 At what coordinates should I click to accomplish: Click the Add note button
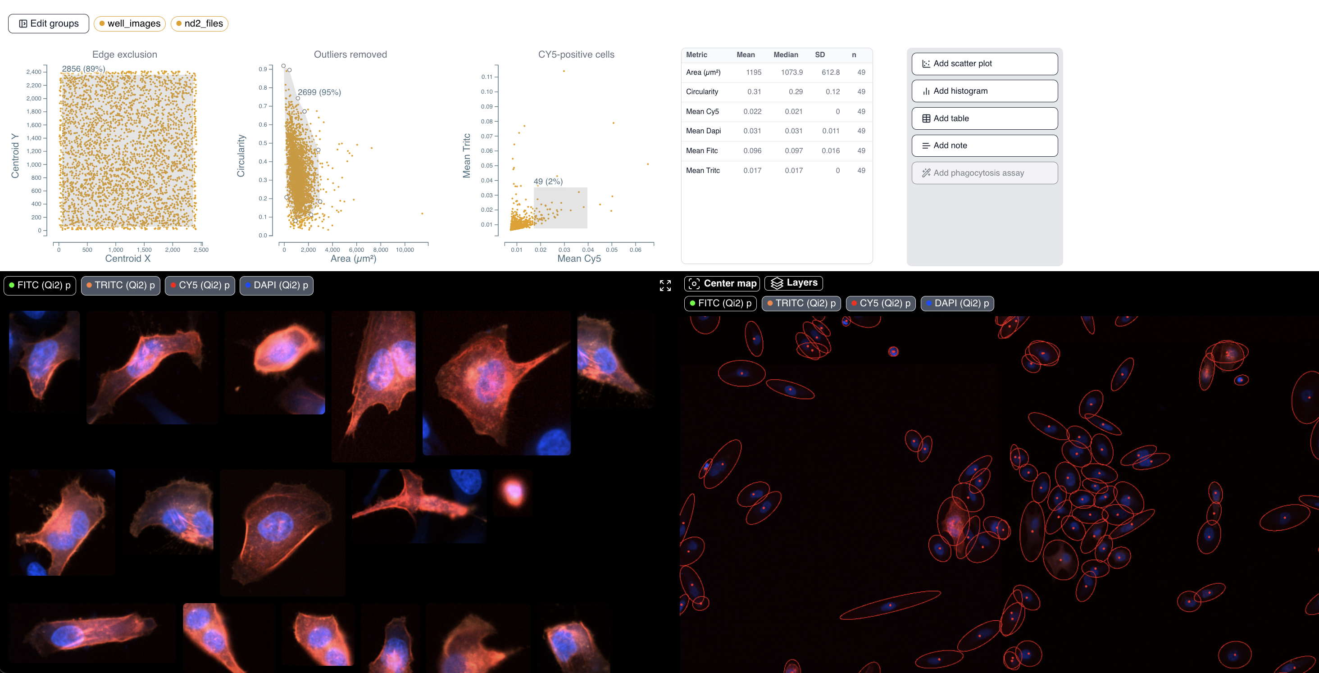coord(984,146)
